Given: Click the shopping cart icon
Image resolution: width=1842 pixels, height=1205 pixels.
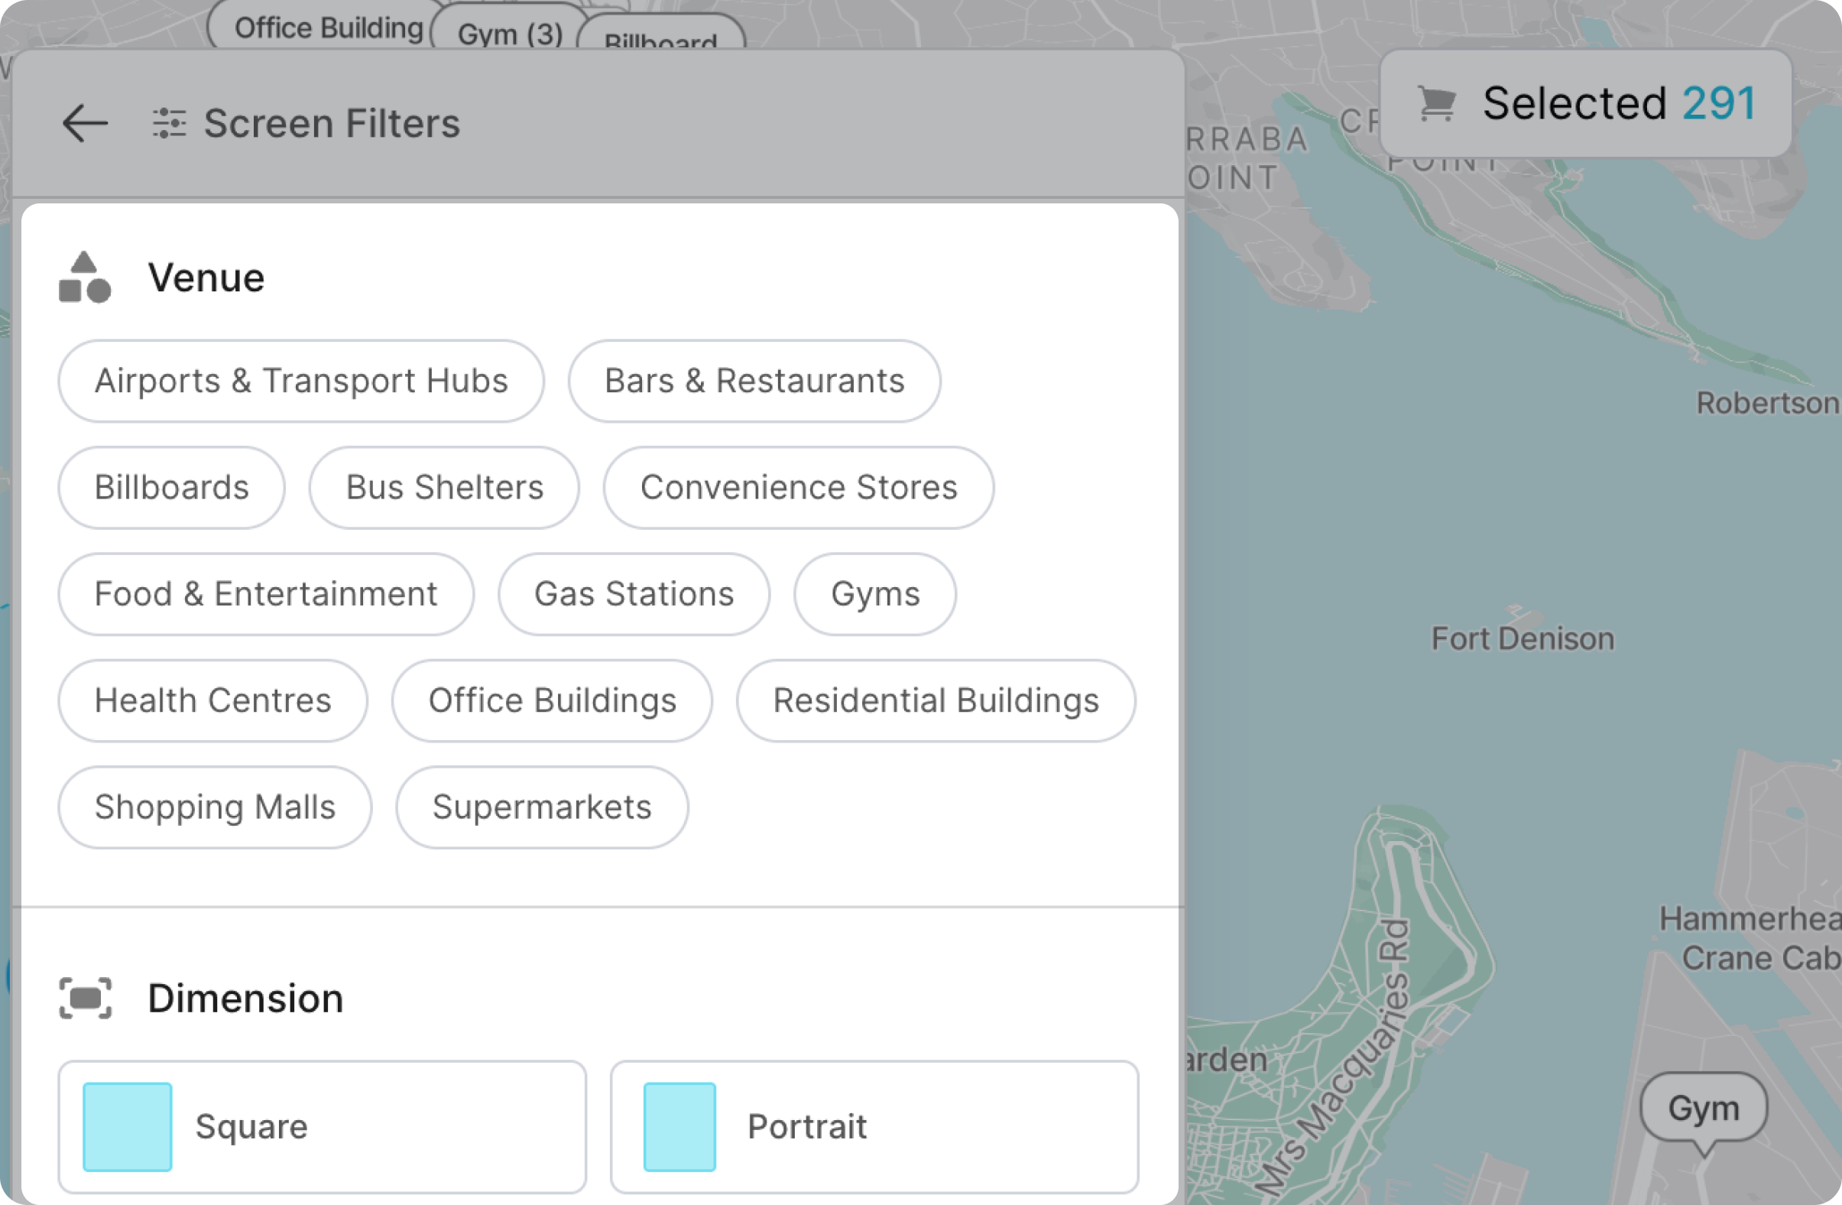Looking at the screenshot, I should (x=1436, y=103).
